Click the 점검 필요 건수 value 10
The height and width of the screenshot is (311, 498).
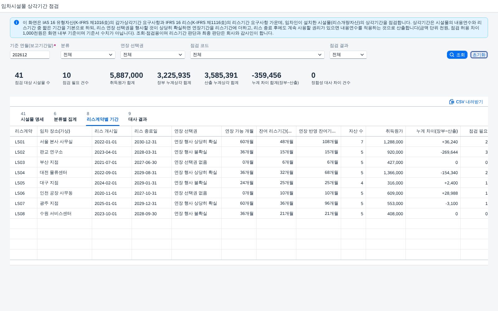click(x=67, y=75)
